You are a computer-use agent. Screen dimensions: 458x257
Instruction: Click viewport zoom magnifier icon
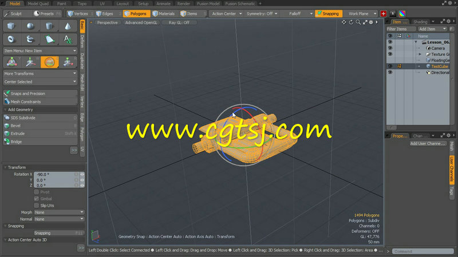click(358, 22)
